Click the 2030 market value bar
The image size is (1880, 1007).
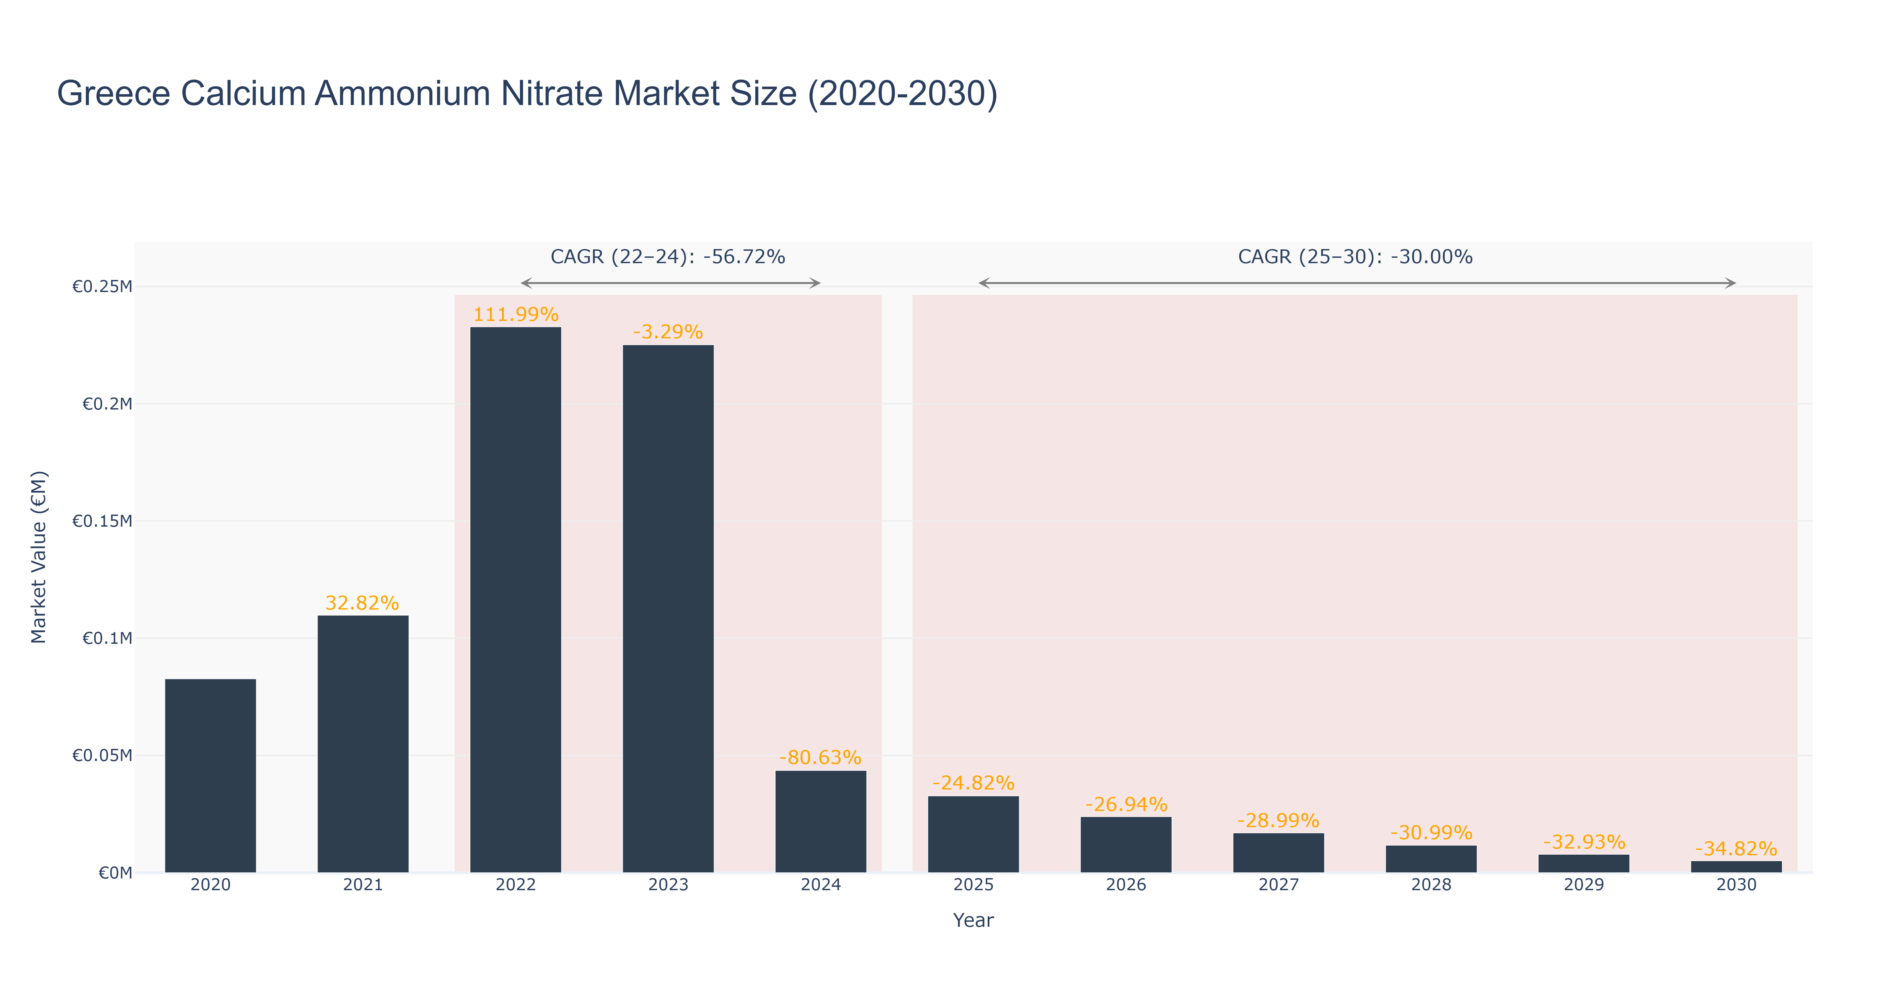[1736, 867]
